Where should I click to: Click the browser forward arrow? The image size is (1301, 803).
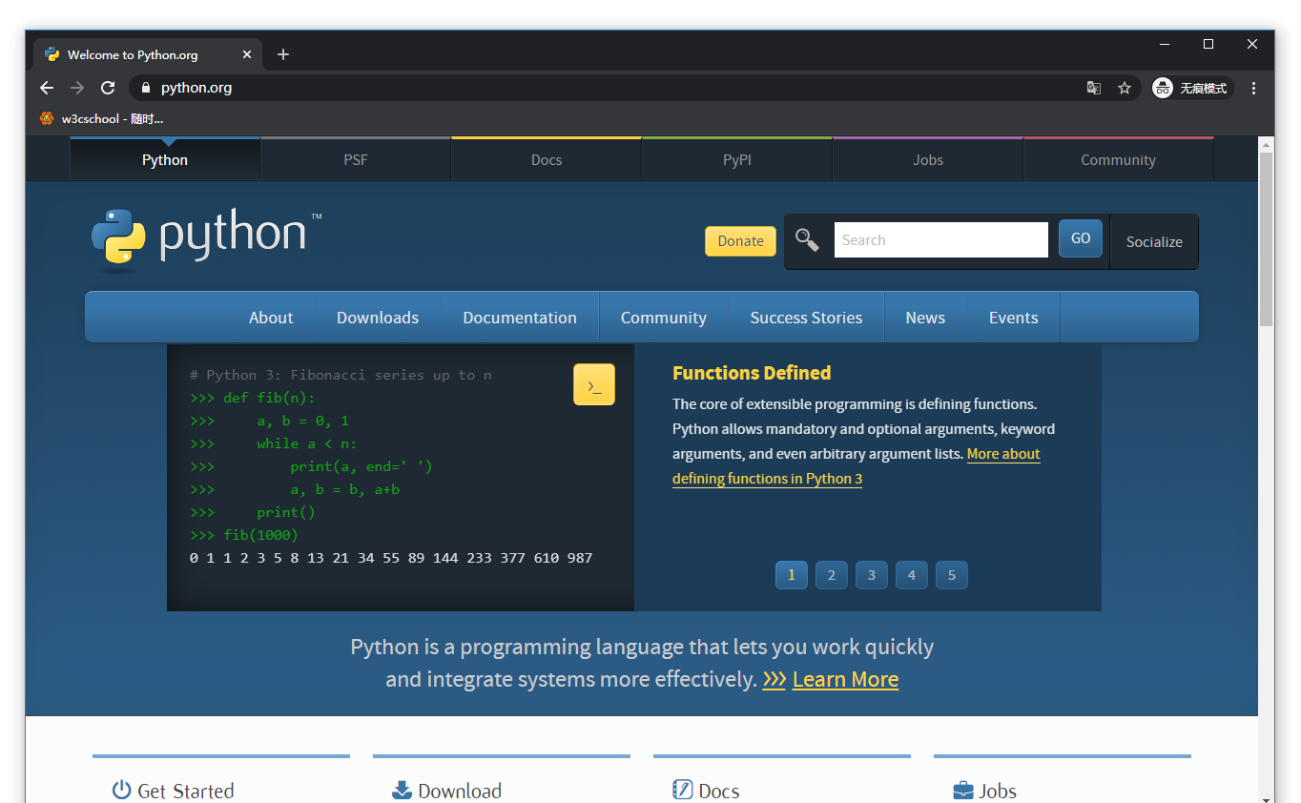tap(77, 88)
